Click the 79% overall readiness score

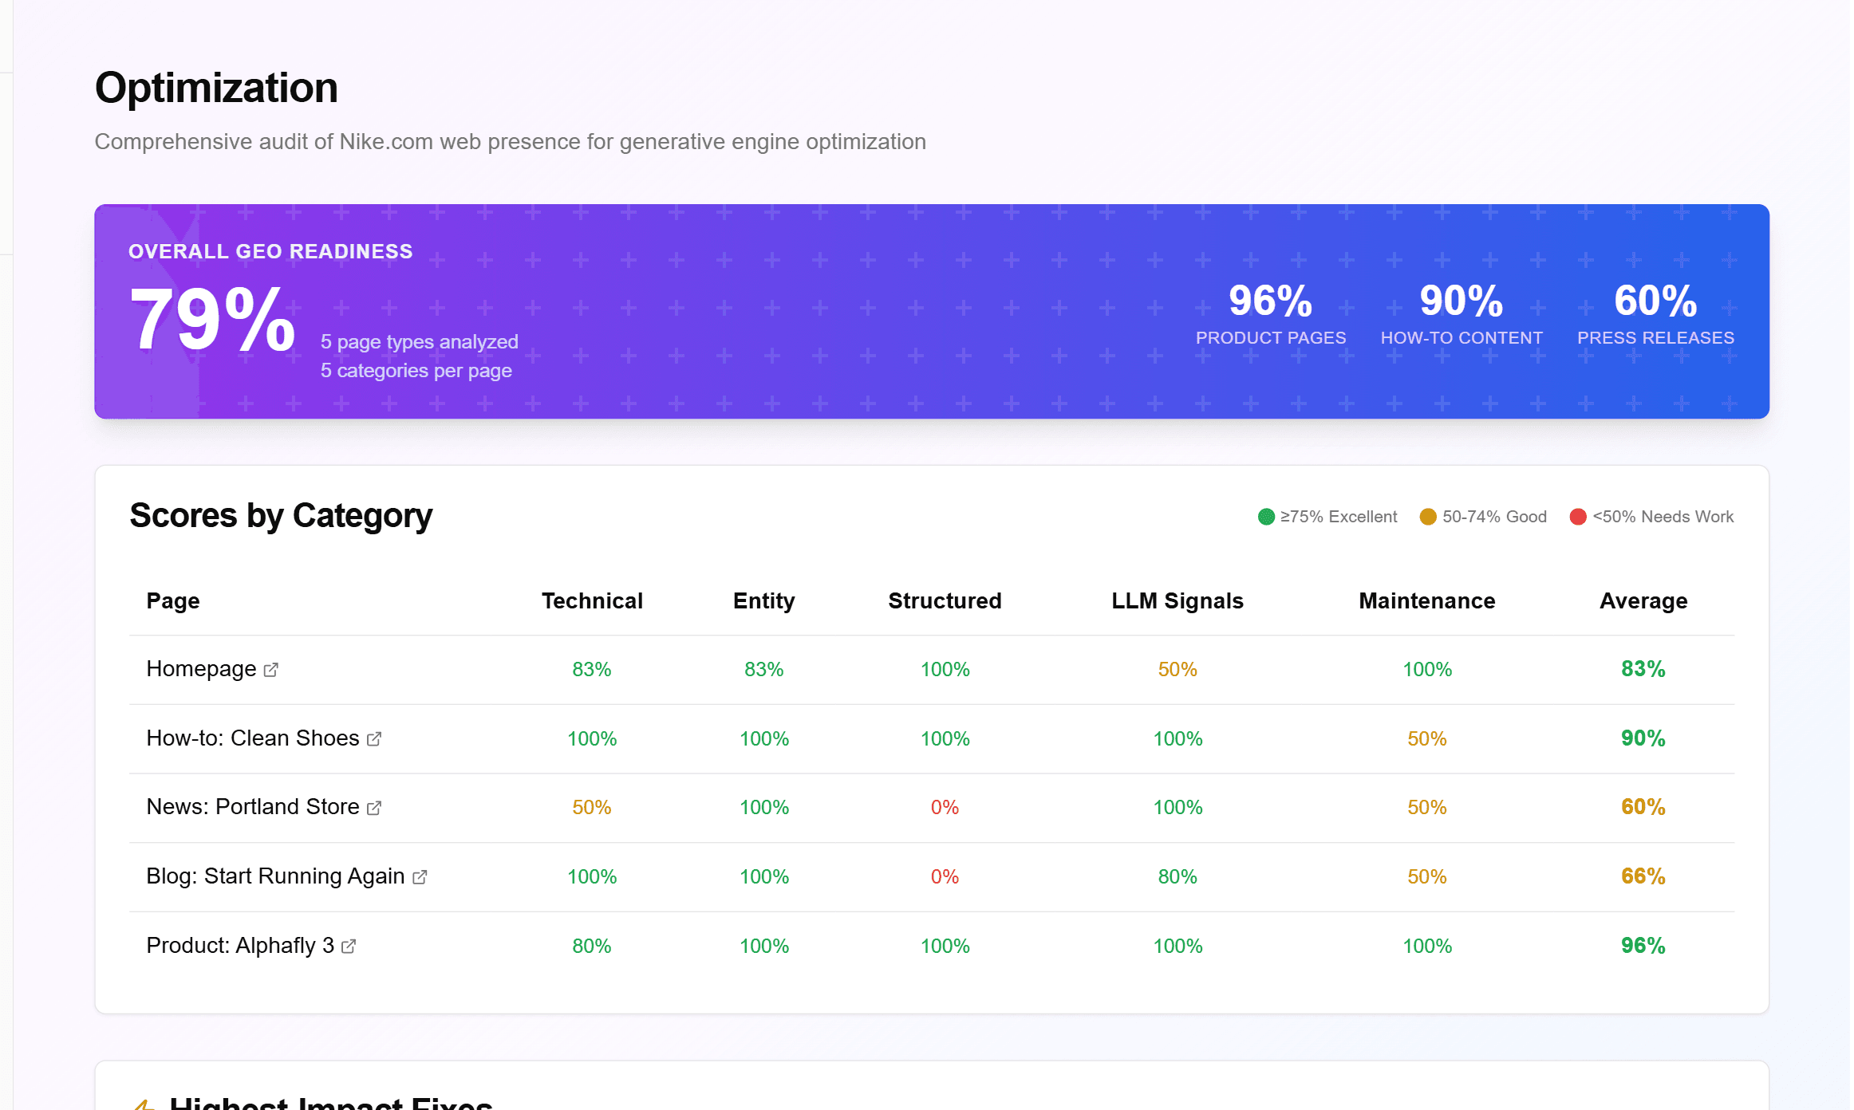pyautogui.click(x=212, y=320)
